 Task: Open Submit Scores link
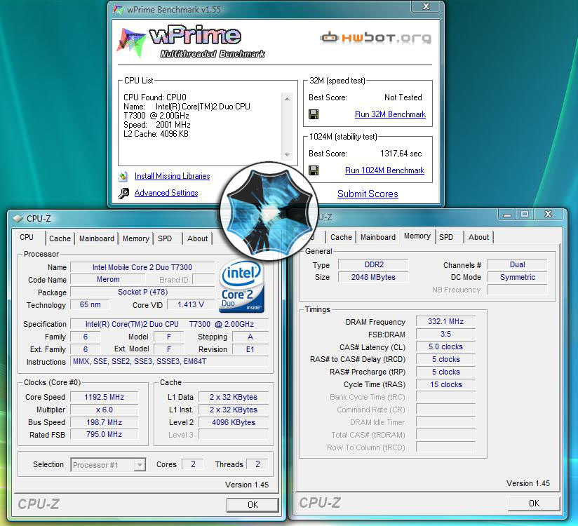point(368,194)
